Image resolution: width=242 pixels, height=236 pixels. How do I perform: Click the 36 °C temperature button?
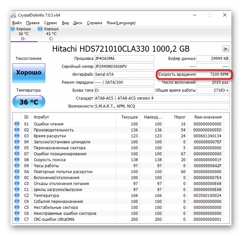point(29,102)
